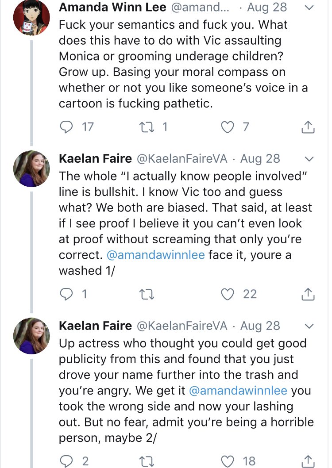The width and height of the screenshot is (332, 468).
Task: Open options chevron on Amanda Winn Lee's tweet
Action: coord(309,8)
